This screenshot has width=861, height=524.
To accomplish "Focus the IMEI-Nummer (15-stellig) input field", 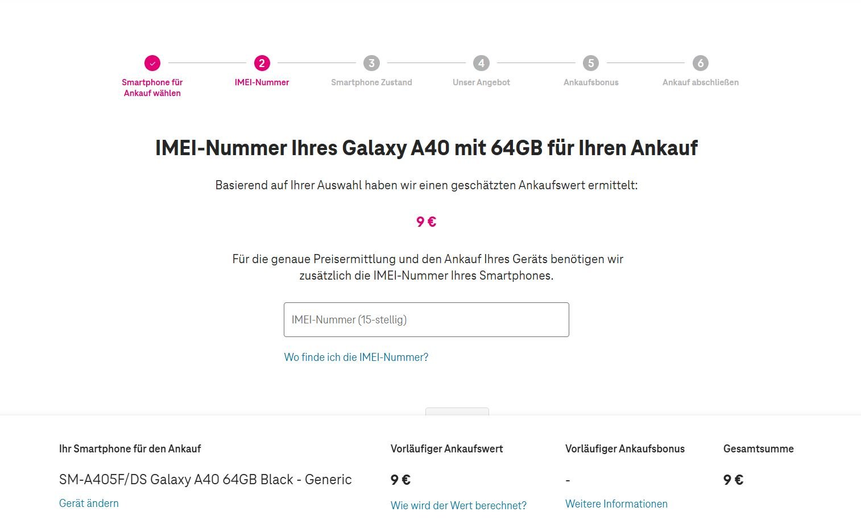I will [x=426, y=319].
